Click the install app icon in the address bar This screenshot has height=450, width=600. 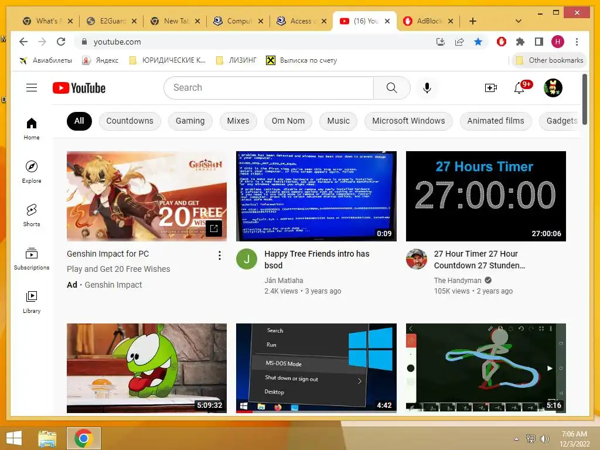point(441,42)
